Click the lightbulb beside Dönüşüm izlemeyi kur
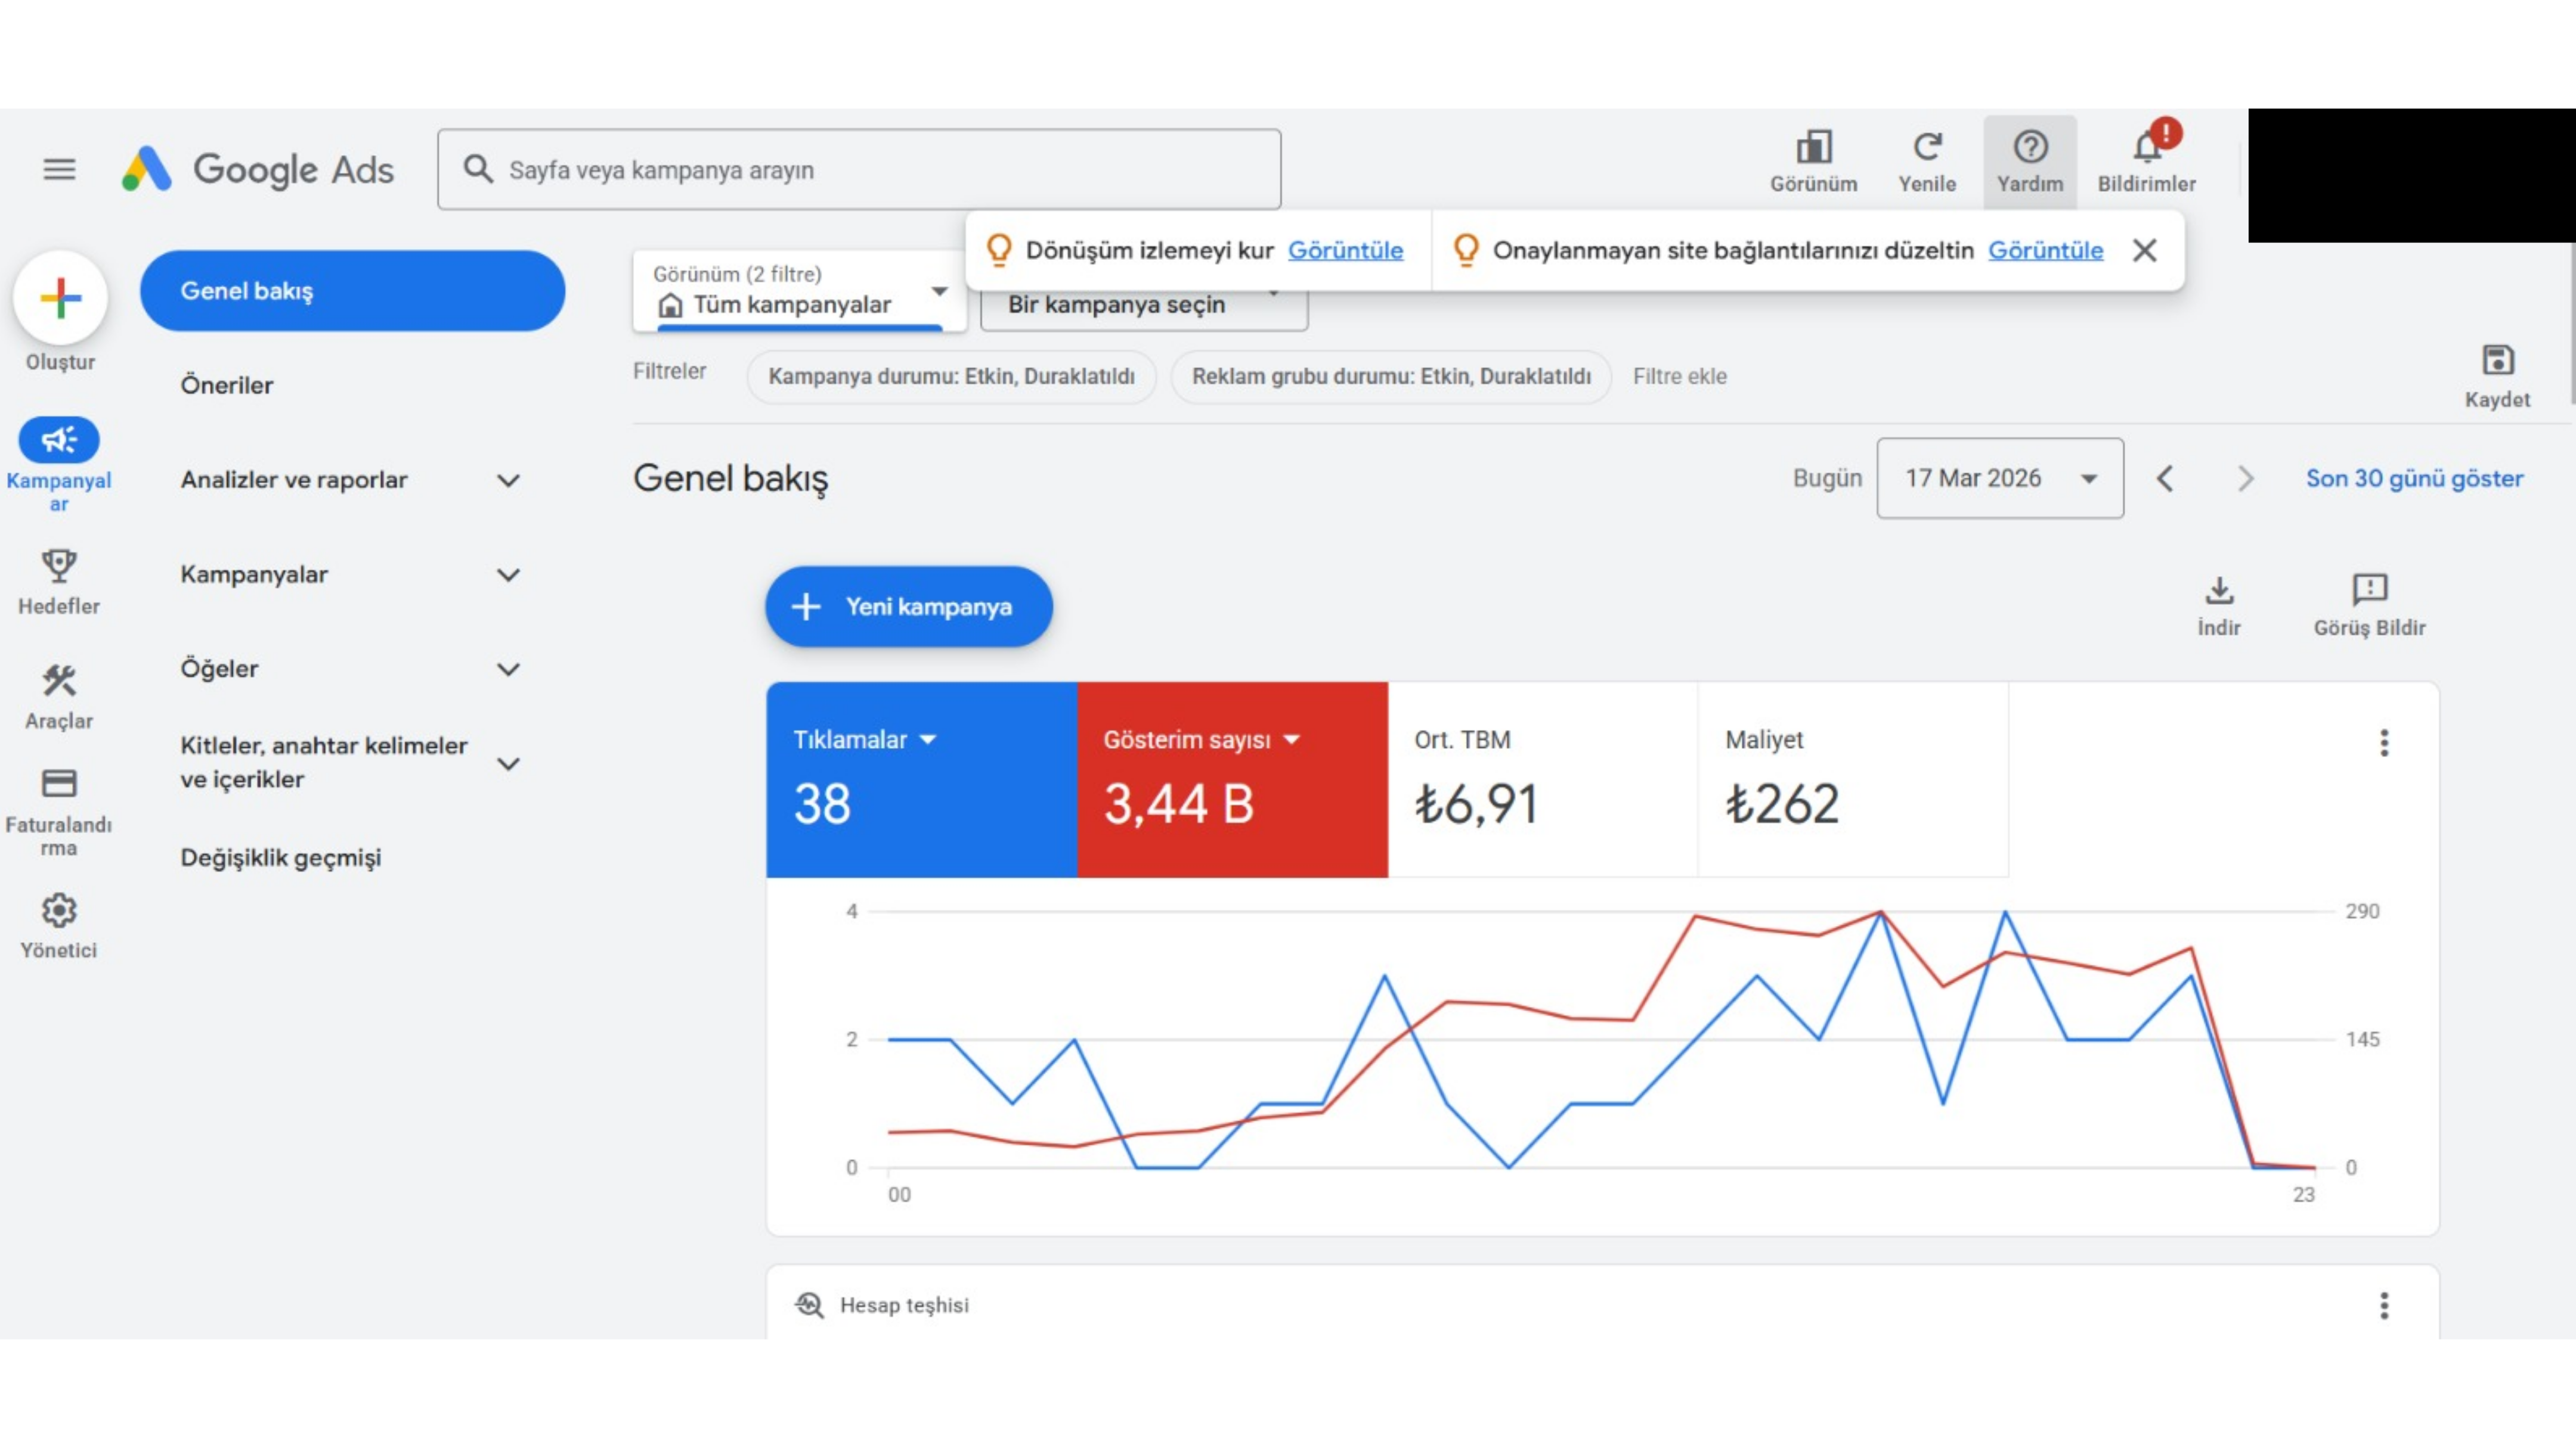 [999, 250]
